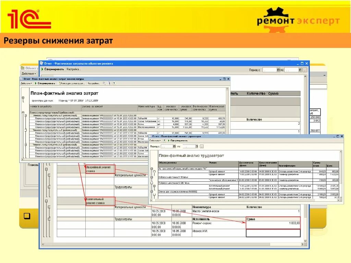Select the 1 000,00 sum cell
Viewport: 351px width, 263px height.
pyautogui.click(x=273, y=225)
